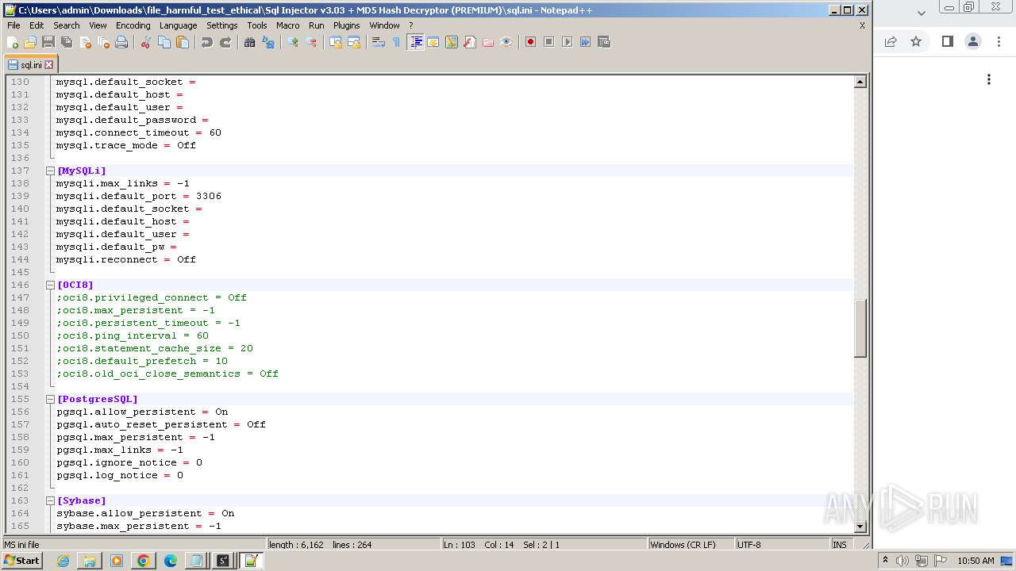
Task: Toggle synchronized vertical scrolling
Action: tap(336, 42)
